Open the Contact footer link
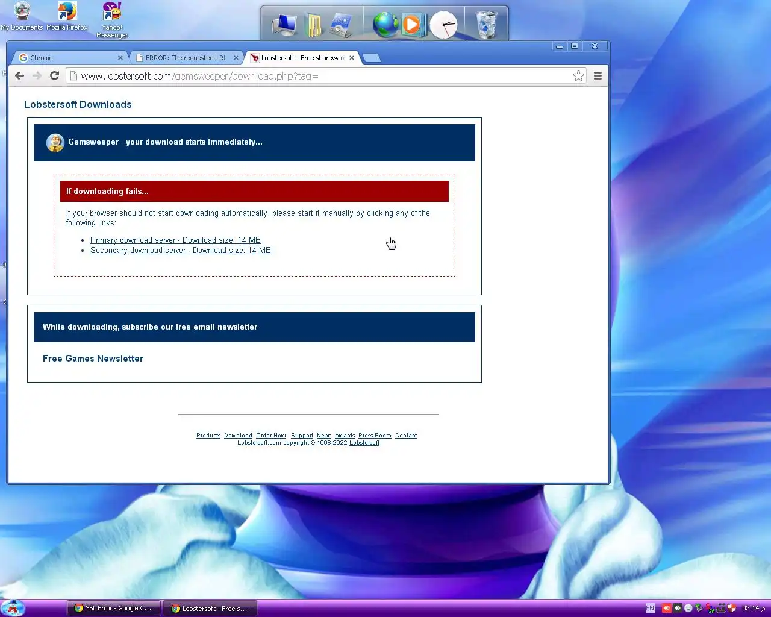This screenshot has height=617, width=771. click(x=406, y=436)
